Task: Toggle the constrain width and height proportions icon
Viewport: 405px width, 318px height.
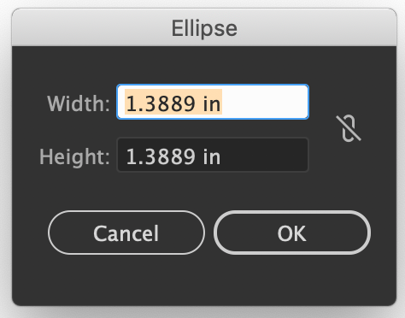Action: tap(349, 128)
